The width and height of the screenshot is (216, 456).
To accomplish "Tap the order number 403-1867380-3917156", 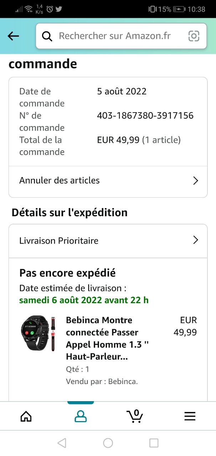I will pos(145,116).
